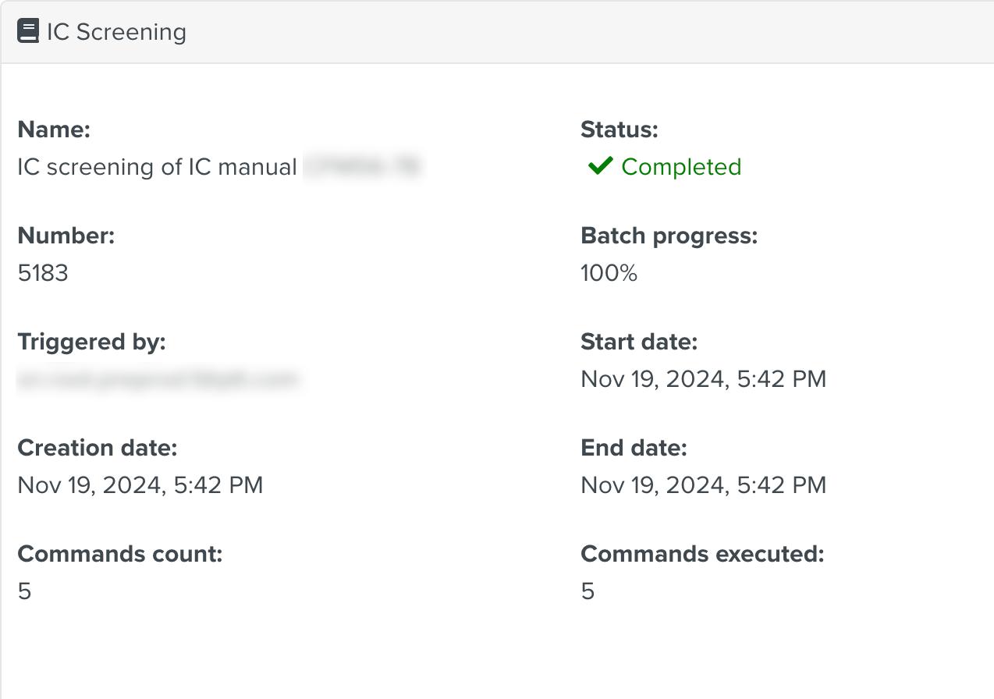Select the Triggered by email value
Screen dimensions: 994x699
[x=158, y=378]
